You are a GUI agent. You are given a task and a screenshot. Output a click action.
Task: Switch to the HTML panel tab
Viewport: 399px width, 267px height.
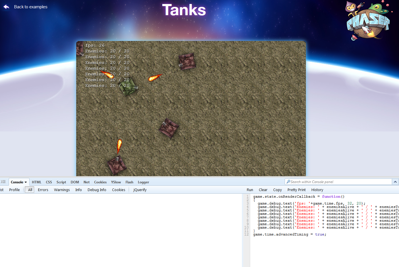pos(36,182)
